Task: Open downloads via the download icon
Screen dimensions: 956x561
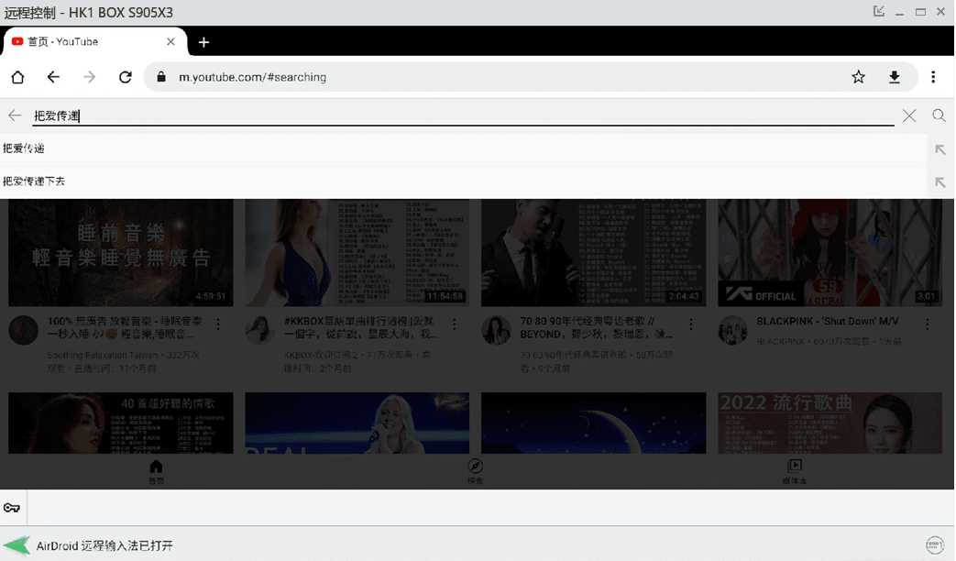Action: click(x=894, y=77)
